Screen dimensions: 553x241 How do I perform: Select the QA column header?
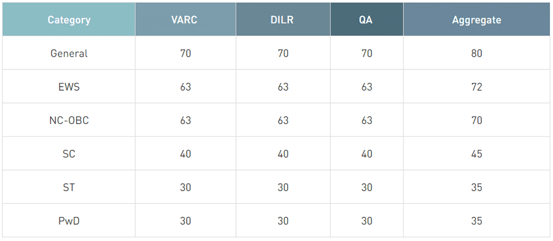coord(367,20)
